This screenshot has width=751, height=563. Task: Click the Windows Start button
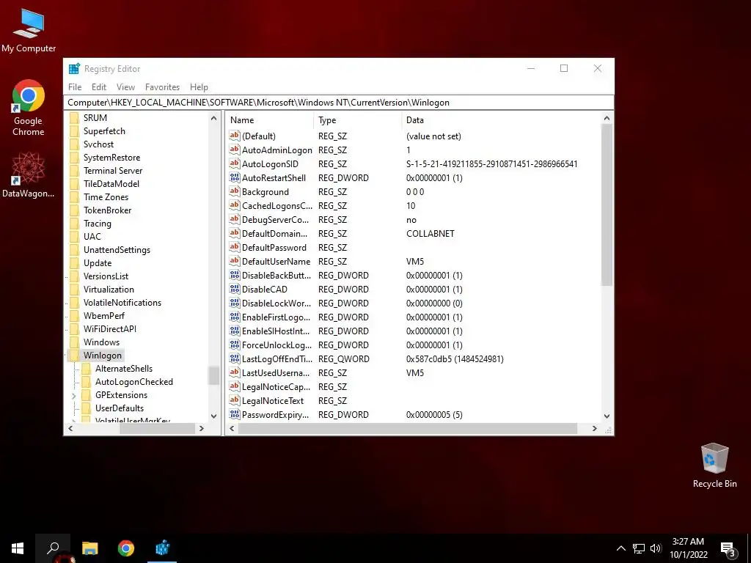pyautogui.click(x=18, y=548)
